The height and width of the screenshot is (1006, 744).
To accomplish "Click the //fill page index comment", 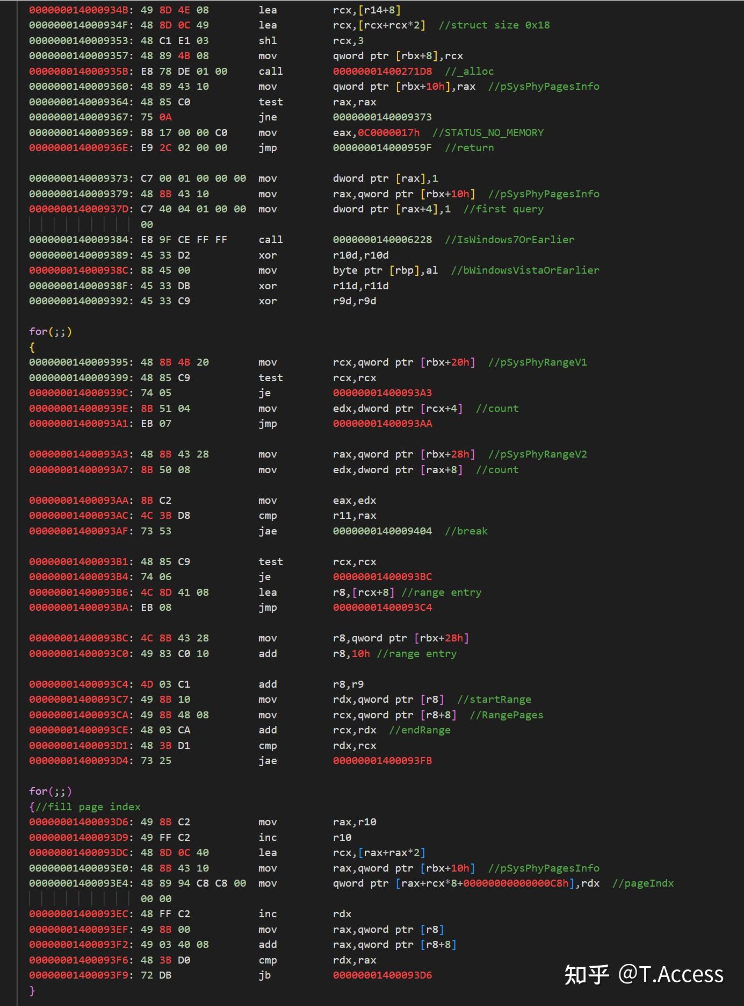I will [88, 807].
